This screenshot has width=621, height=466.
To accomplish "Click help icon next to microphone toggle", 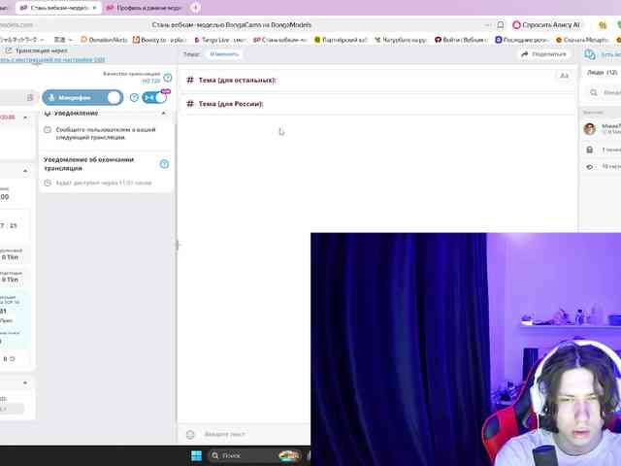I will pyautogui.click(x=134, y=98).
